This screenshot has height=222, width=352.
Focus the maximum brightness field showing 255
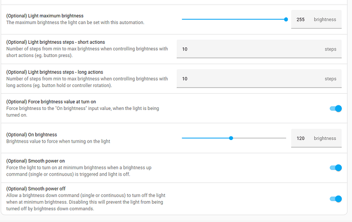click(x=300, y=20)
